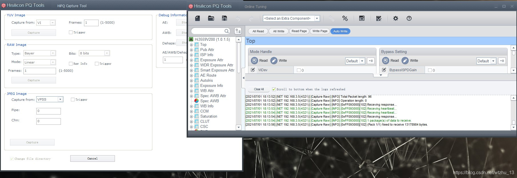Click the edit icon beside BypassISPDGain

coord(384,70)
